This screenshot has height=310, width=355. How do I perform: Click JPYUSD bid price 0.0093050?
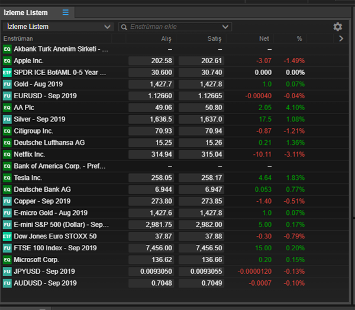coord(151,272)
